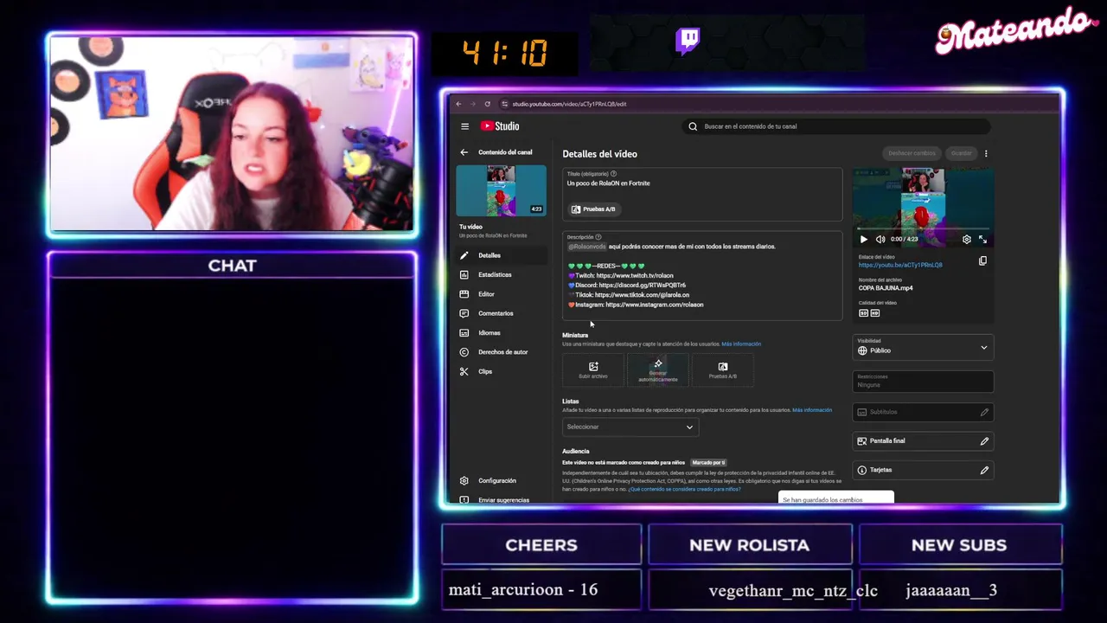Open more options with the three-dot icon next to Guardar
The width and height of the screenshot is (1107, 623).
tap(986, 153)
